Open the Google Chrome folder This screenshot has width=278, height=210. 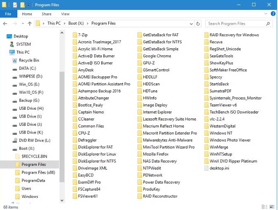(x=157, y=56)
